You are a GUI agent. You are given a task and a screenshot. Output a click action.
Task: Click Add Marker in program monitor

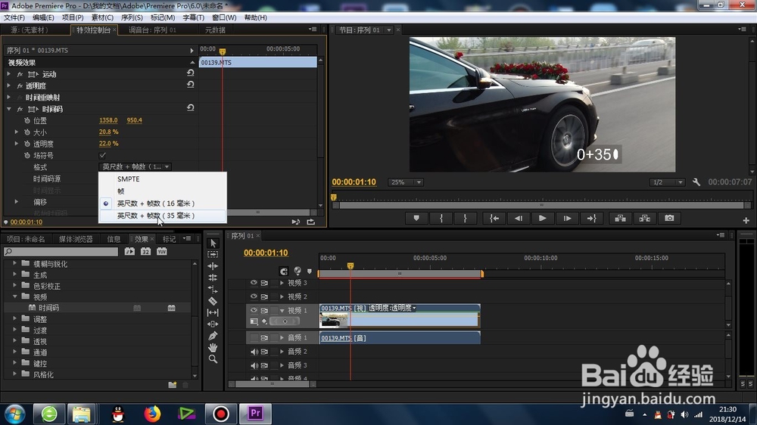click(x=416, y=219)
